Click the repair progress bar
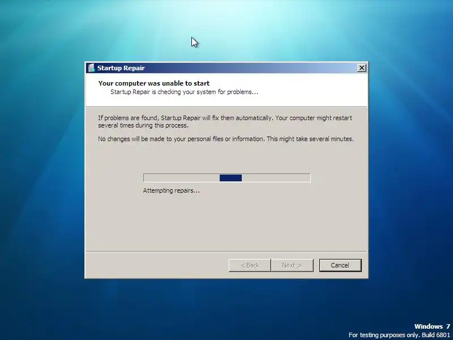Screen dimensions: 453x340 [227, 178]
